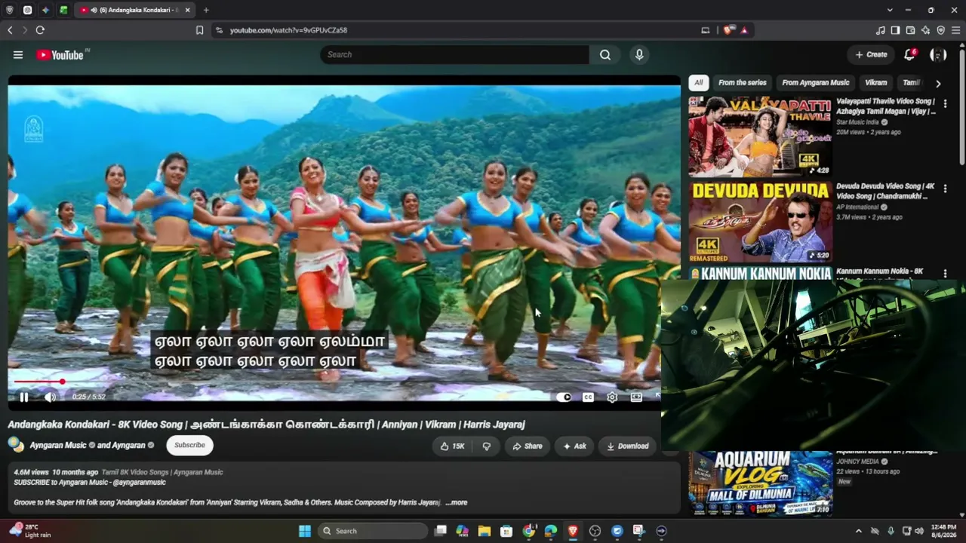Download the video

click(x=627, y=446)
